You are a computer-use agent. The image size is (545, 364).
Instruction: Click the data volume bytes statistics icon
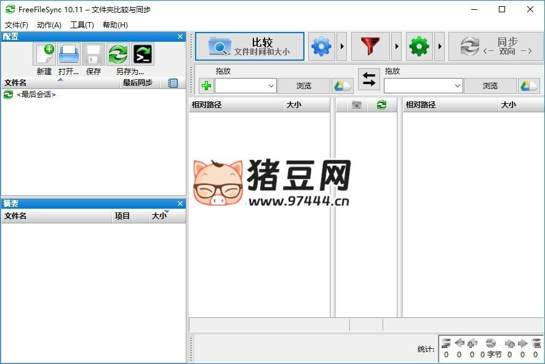[491, 344]
